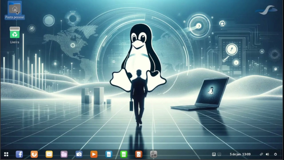Screen dimensions: 284x160
Task: Launch the Facebook shortcut in taskbar
Action: click(x=19, y=154)
